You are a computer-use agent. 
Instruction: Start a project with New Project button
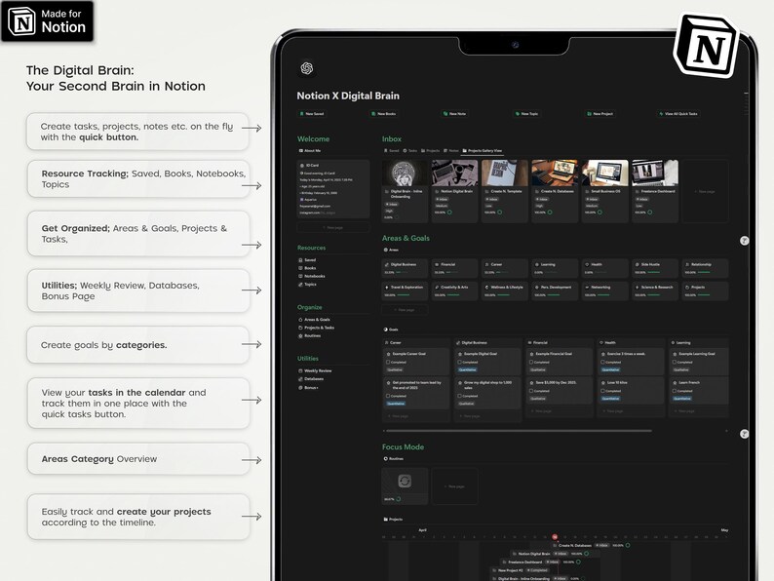[600, 113]
